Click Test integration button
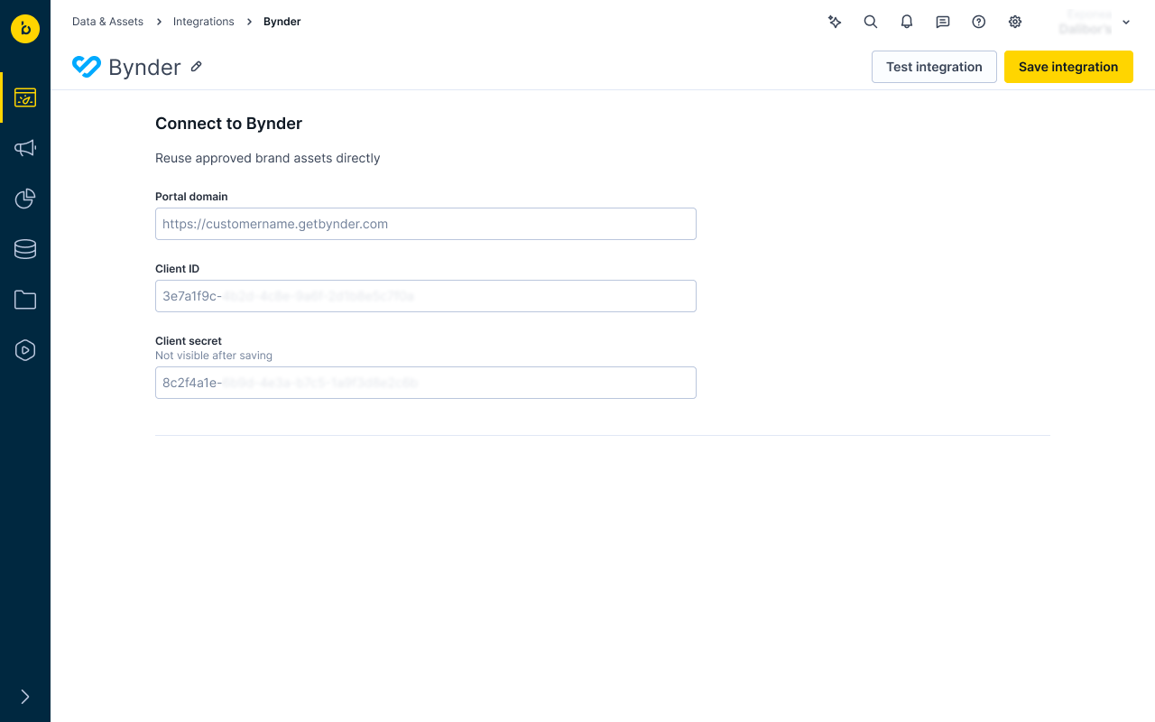Viewport: 1155px width, 722px height. pos(934,67)
